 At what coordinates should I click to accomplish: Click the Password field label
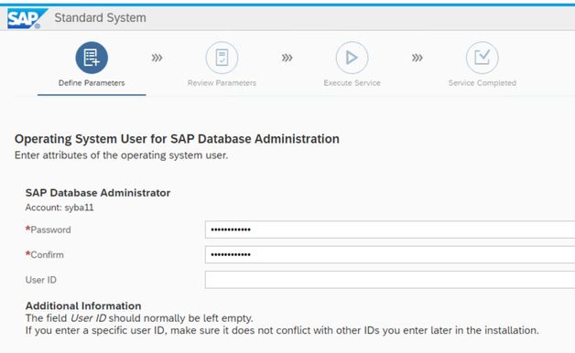pos(48,230)
